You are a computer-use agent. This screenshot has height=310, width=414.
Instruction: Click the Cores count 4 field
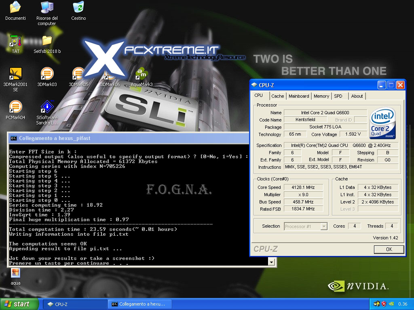pos(355,226)
